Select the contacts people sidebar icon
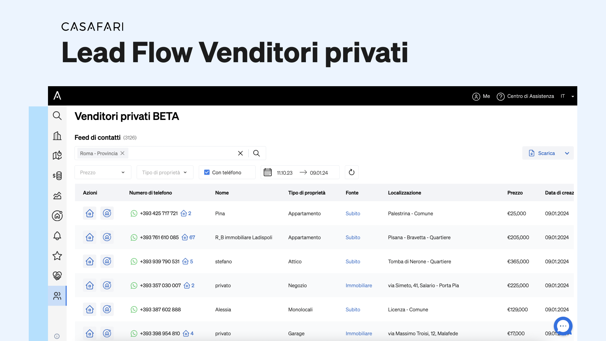The width and height of the screenshot is (606, 341). pos(57,296)
